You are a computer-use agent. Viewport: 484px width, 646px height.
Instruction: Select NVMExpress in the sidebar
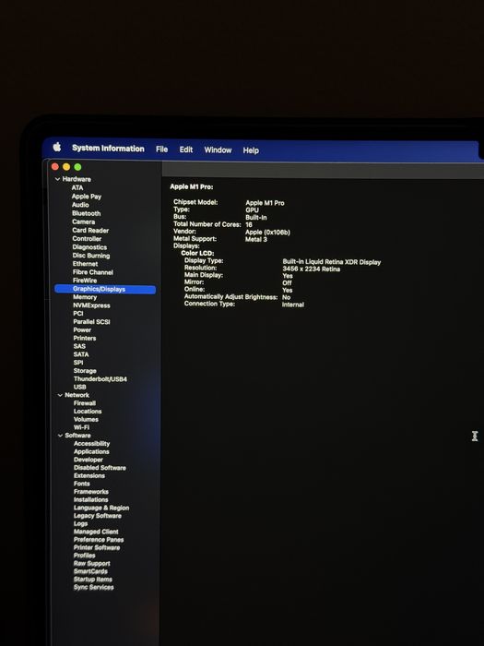point(92,305)
